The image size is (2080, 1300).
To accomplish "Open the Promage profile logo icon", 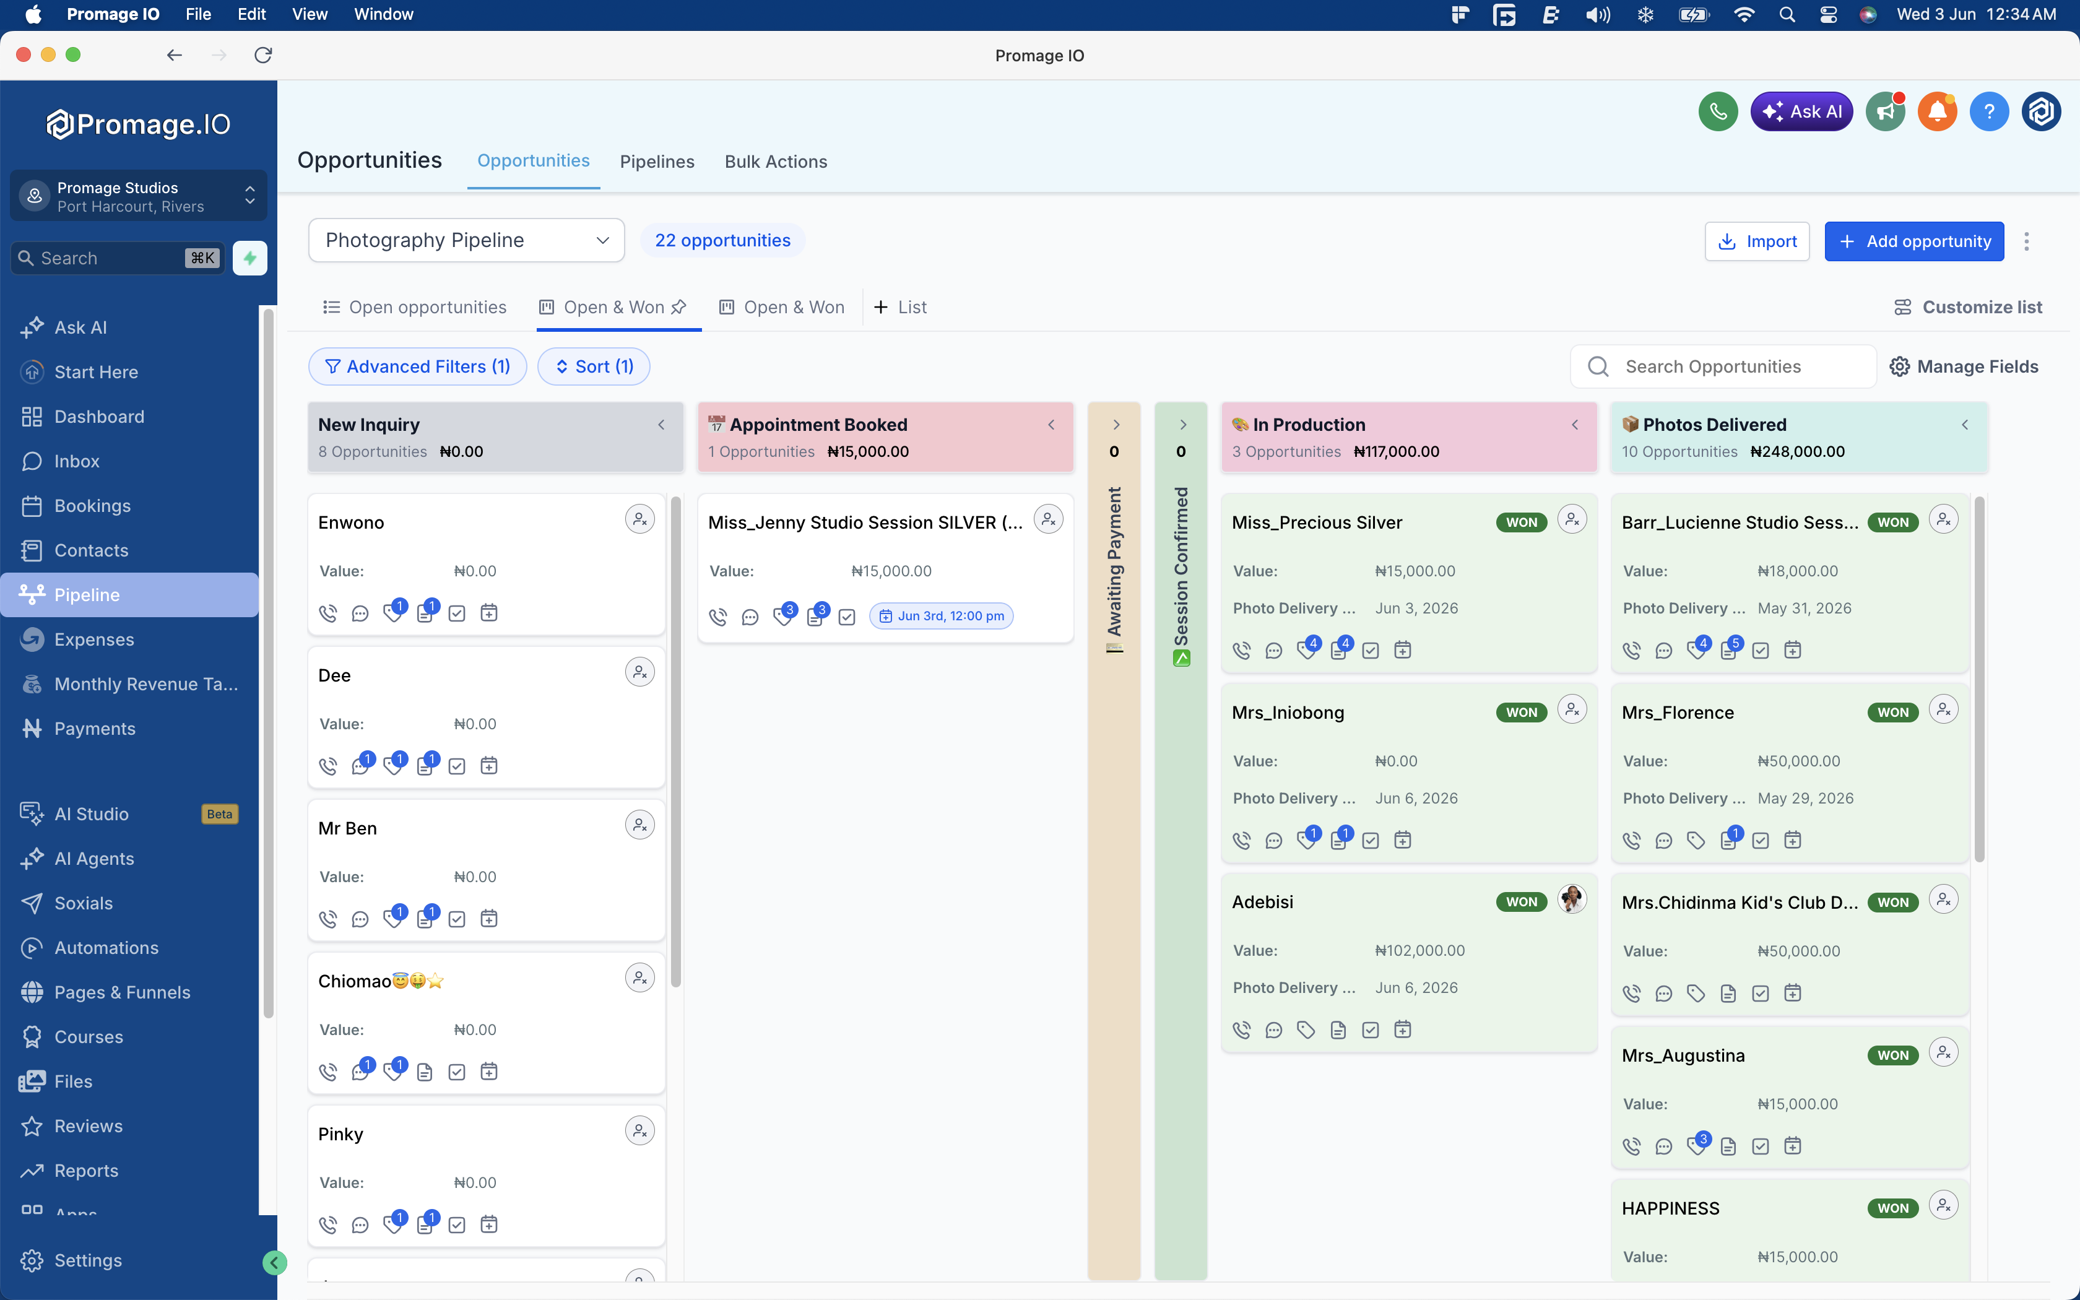I will 2040,112.
